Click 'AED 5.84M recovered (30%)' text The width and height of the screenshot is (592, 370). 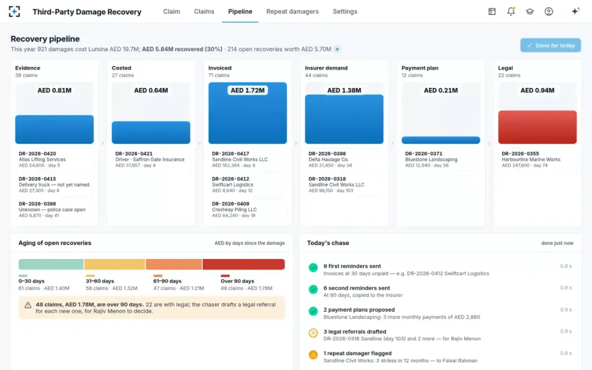point(182,49)
